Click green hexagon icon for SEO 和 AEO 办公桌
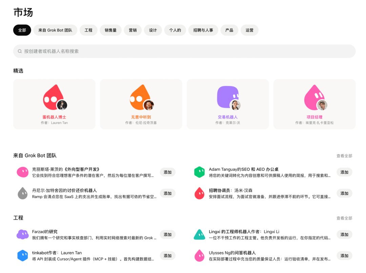Viewport: 366px width, 273px height. [199, 172]
